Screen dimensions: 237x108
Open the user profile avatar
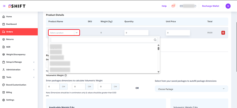pos(228,6)
